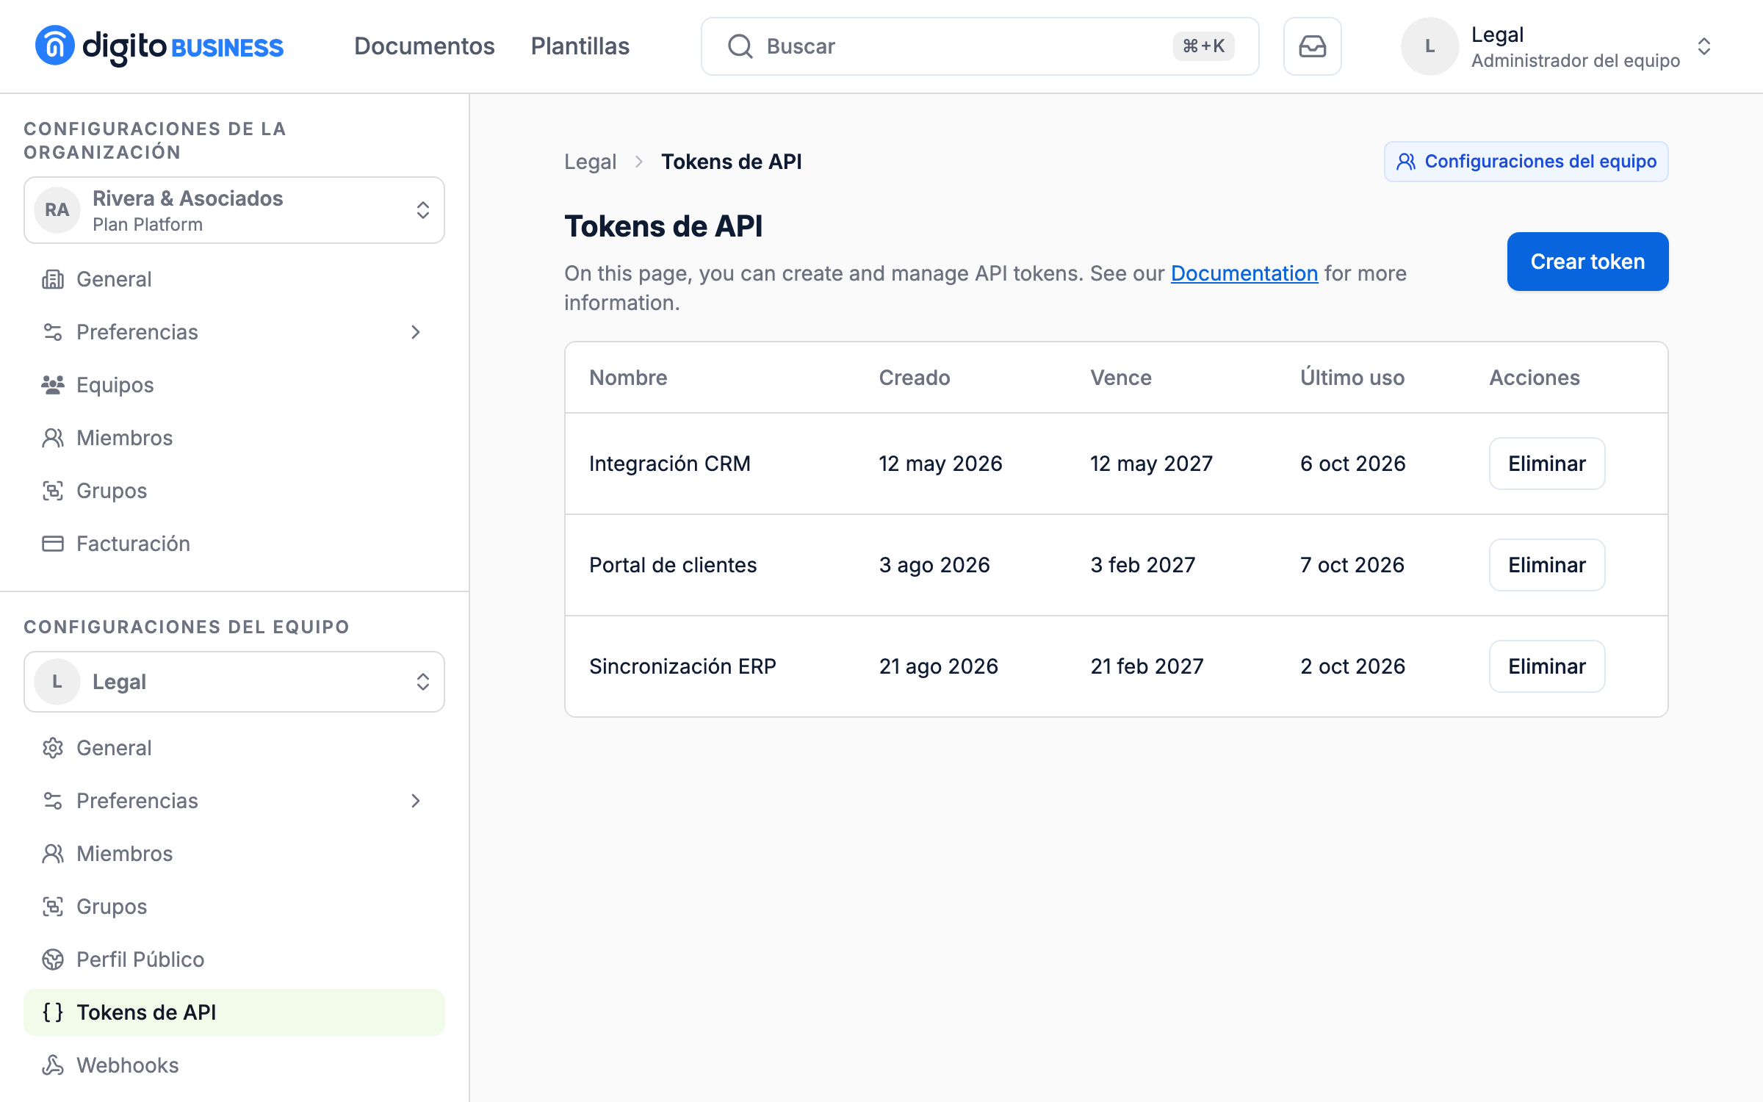1763x1102 pixels.
Task: Click the Último uso column header
Action: click(x=1352, y=378)
